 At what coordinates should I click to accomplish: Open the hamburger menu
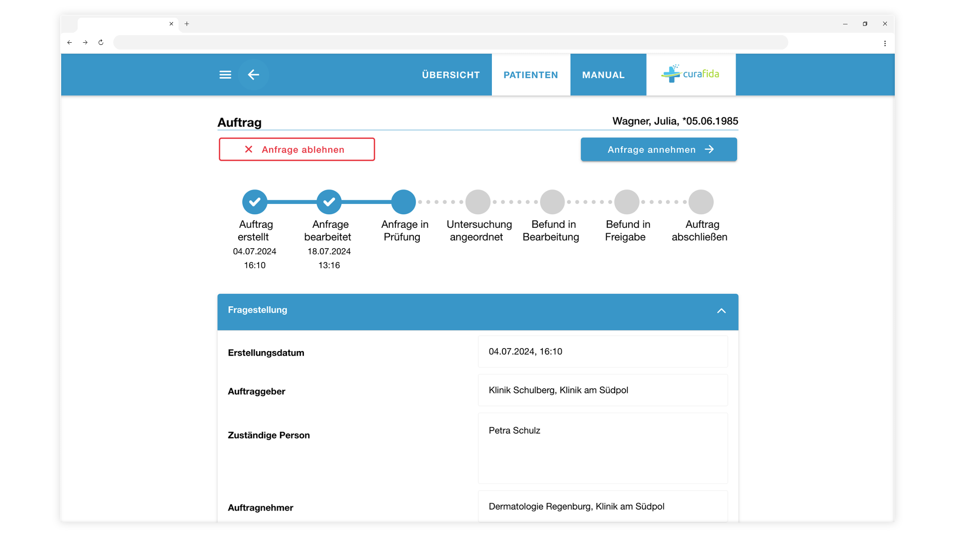pyautogui.click(x=225, y=75)
